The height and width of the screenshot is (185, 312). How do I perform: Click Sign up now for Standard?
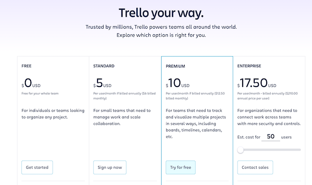pyautogui.click(x=110, y=167)
